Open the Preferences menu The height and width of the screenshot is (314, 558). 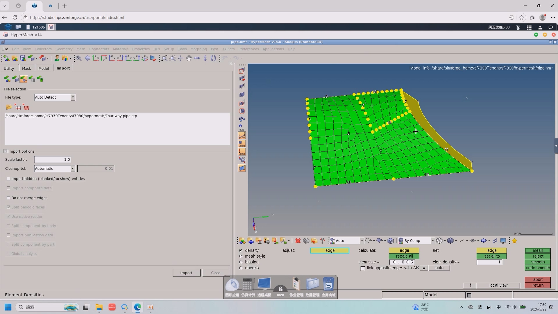point(248,49)
